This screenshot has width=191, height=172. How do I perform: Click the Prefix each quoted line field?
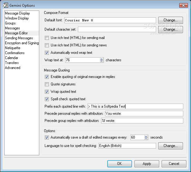(x=135, y=106)
